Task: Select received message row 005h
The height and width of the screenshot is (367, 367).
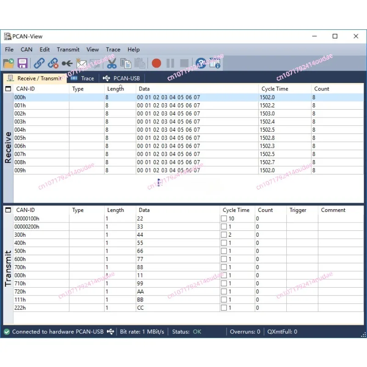Action: click(x=189, y=138)
